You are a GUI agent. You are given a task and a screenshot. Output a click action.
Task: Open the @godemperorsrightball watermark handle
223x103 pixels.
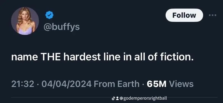pyautogui.click(x=143, y=98)
